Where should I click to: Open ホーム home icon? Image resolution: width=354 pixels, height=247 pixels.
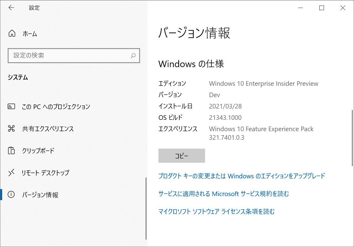12,33
